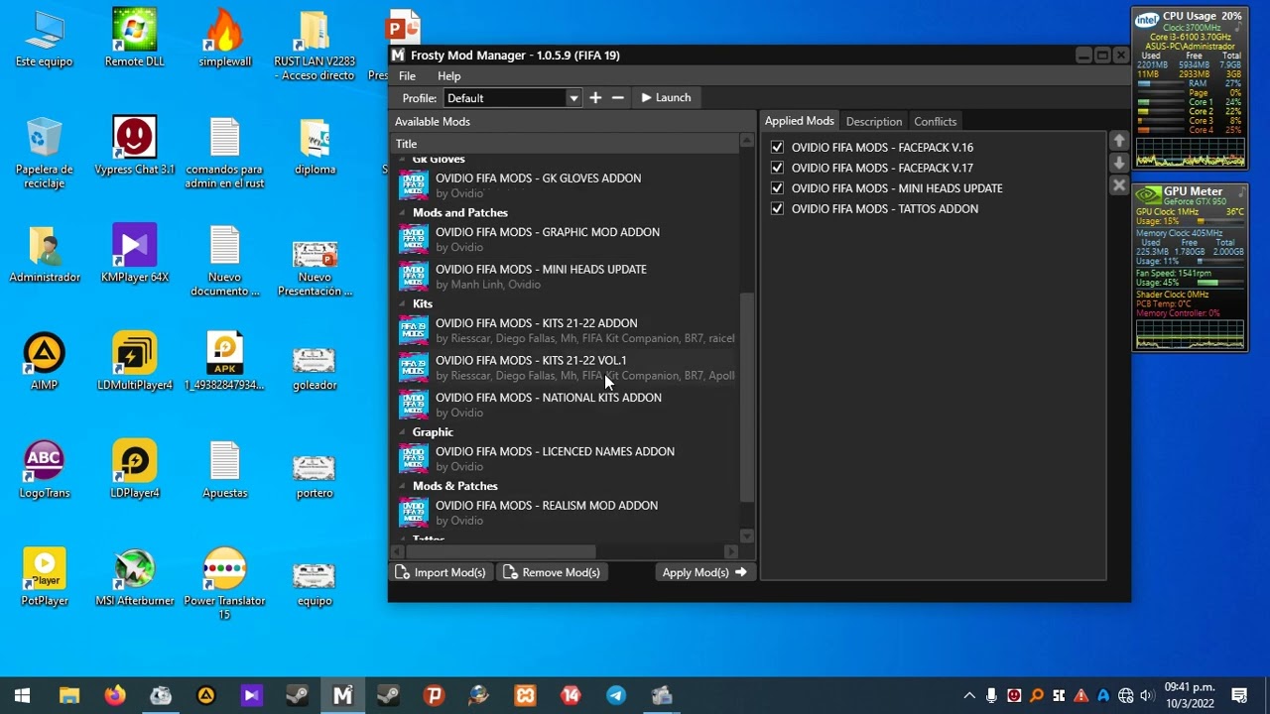1270x714 pixels.
Task: Select the KITS 21-22 VOL.1 mod
Action: [568, 368]
